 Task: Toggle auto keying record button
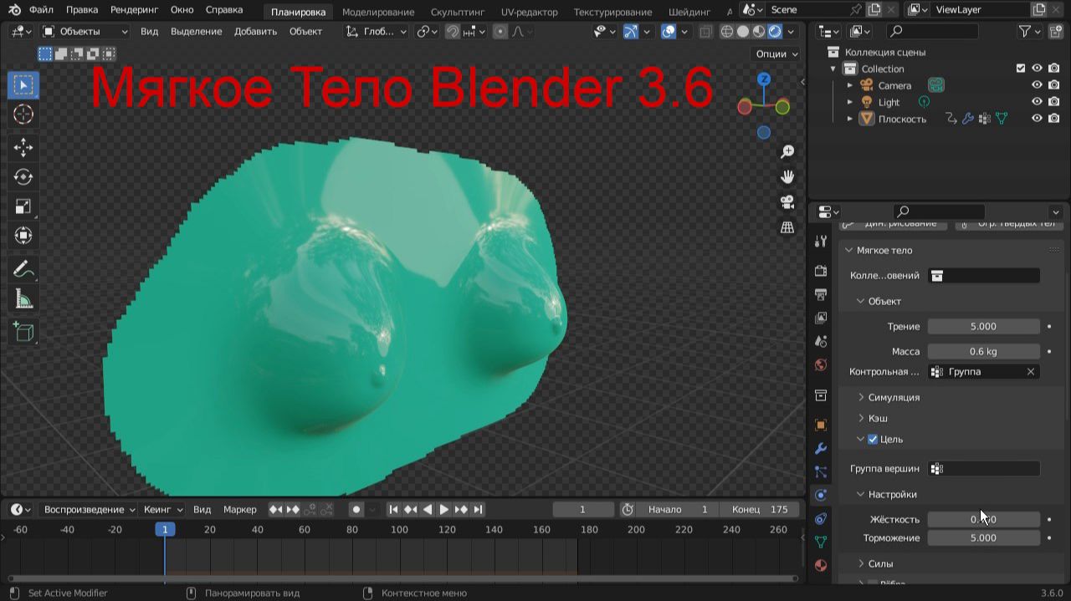click(356, 509)
